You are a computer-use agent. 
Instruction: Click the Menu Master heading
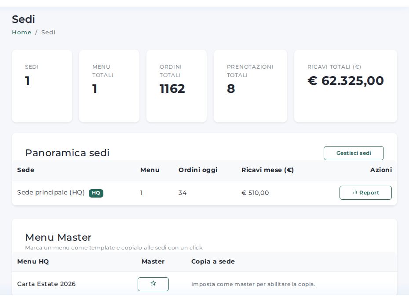point(58,237)
